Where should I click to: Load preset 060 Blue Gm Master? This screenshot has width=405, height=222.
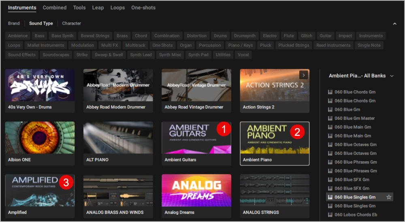click(x=355, y=118)
